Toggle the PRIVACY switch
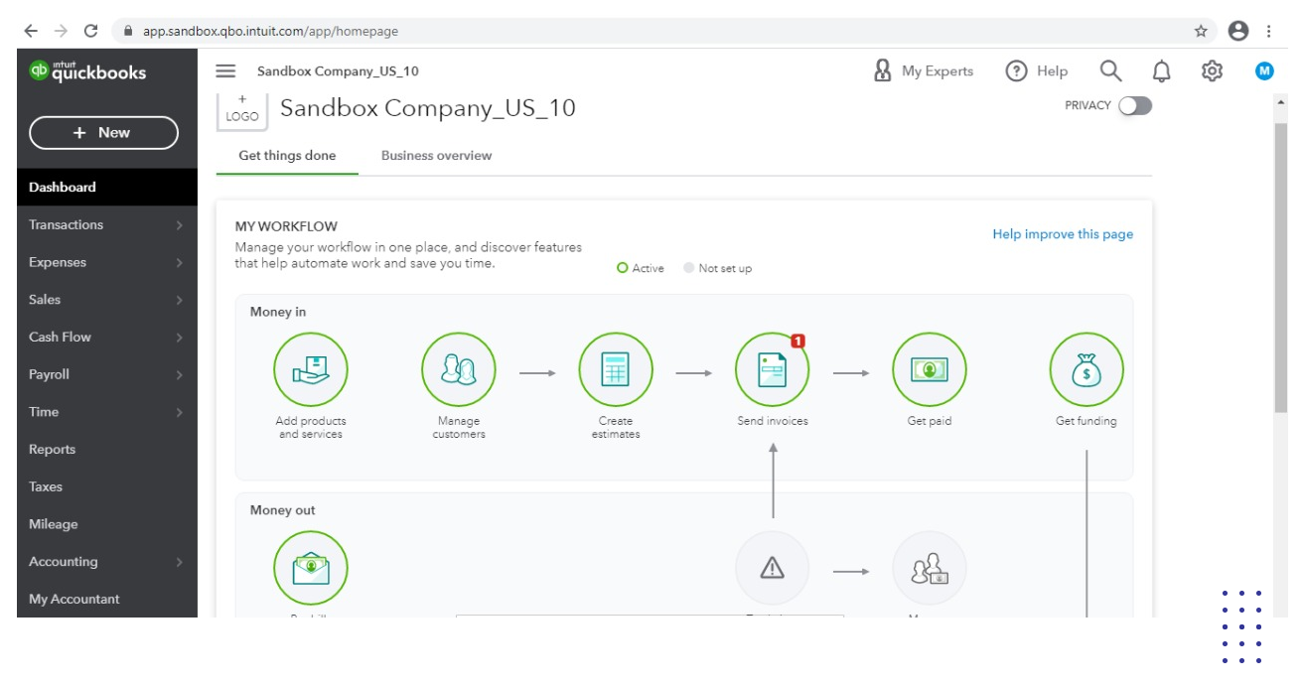The image size is (1302, 687). click(1135, 105)
